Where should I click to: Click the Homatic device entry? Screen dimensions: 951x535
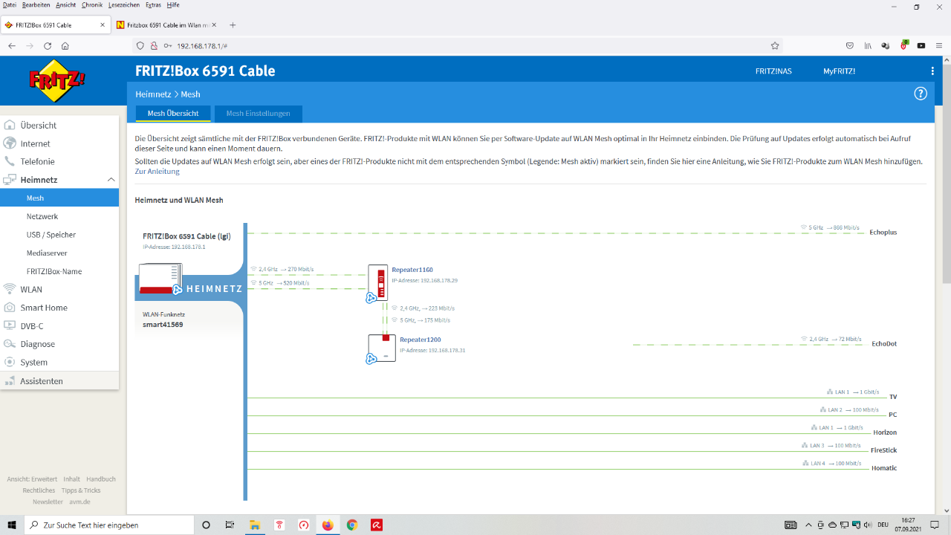[x=884, y=468]
